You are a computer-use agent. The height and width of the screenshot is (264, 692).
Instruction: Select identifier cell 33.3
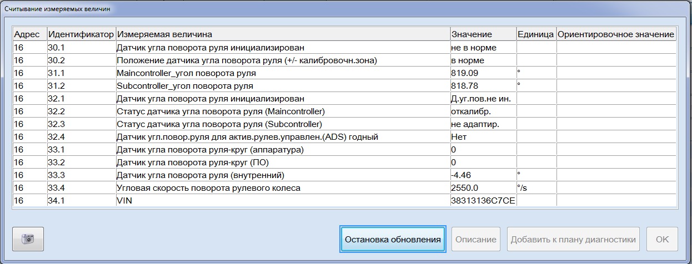pos(81,175)
